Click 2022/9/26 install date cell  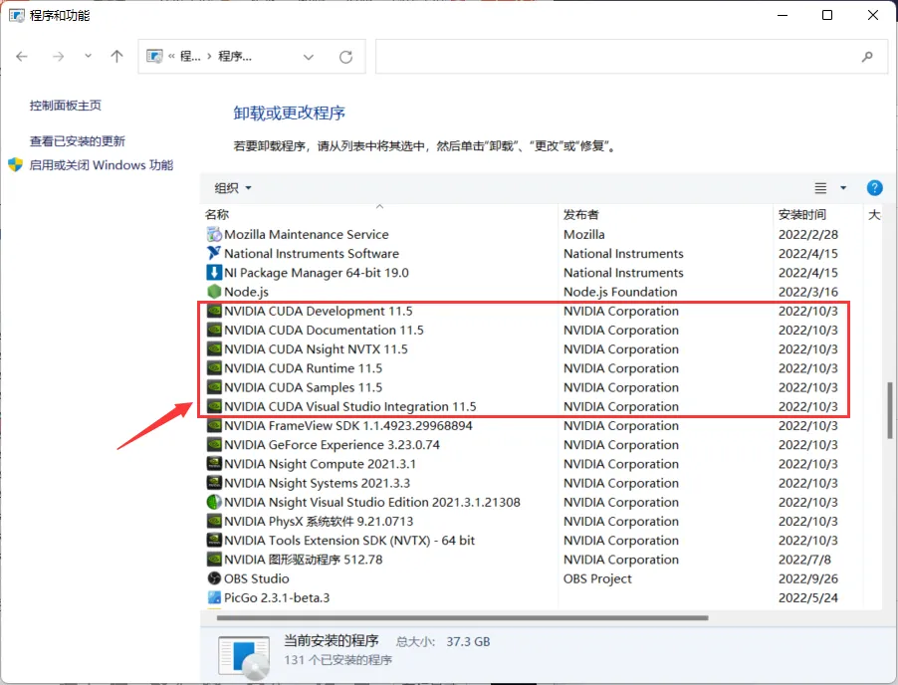coord(807,578)
